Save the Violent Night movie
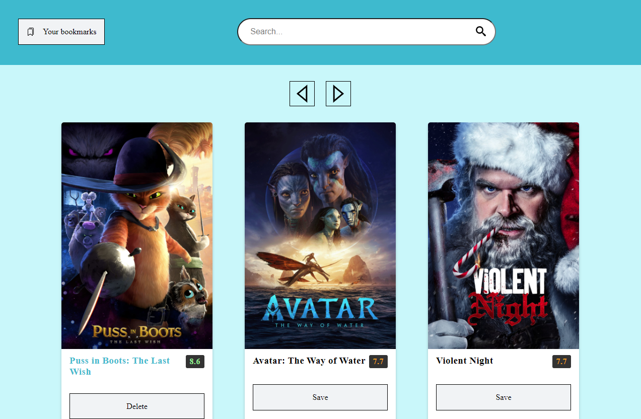 pos(504,397)
